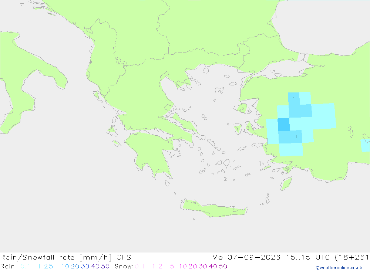
Task: Click the "(18+261" forecast offset text
Action: 352,257
